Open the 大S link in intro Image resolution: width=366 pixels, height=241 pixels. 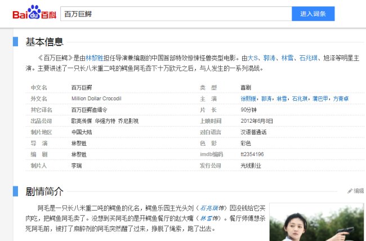[x=253, y=57]
